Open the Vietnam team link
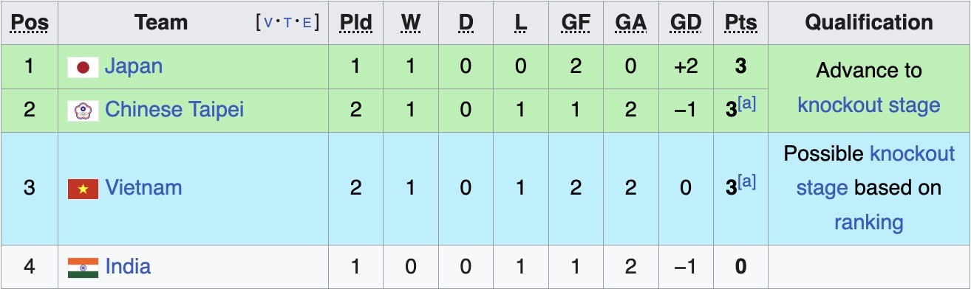Viewport: 971px width, 289px height. (143, 188)
